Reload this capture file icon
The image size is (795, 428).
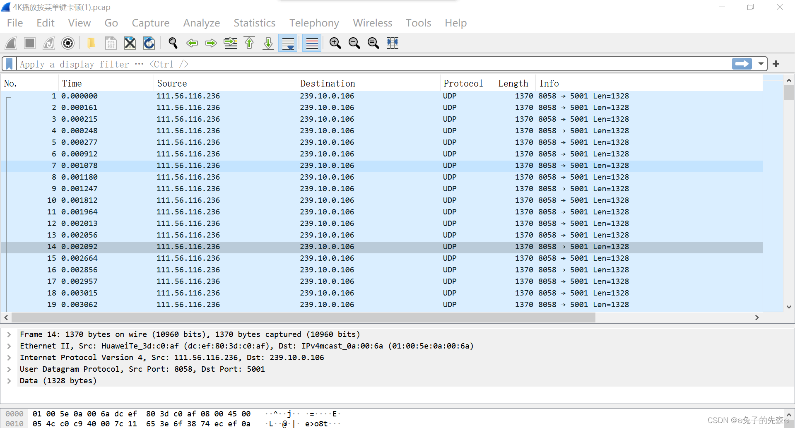[149, 43]
